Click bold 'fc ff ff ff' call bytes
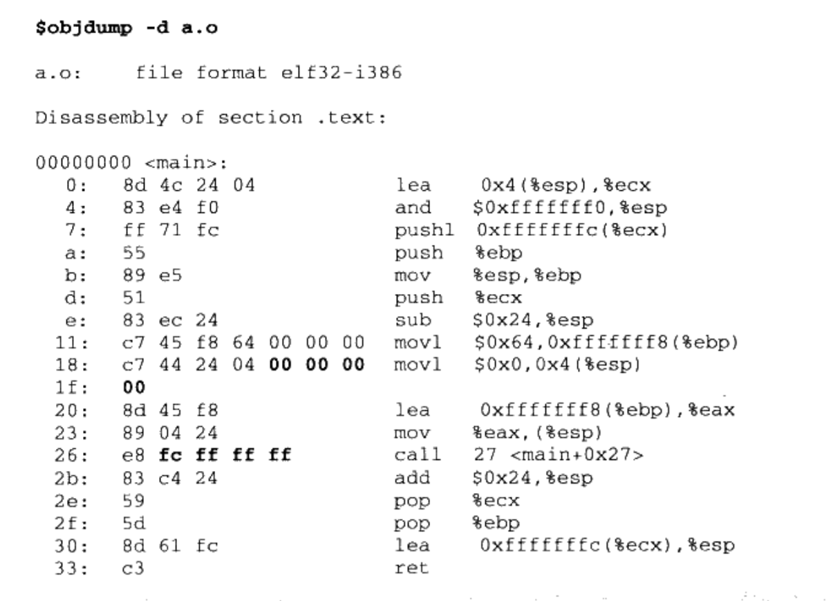 coord(225,455)
